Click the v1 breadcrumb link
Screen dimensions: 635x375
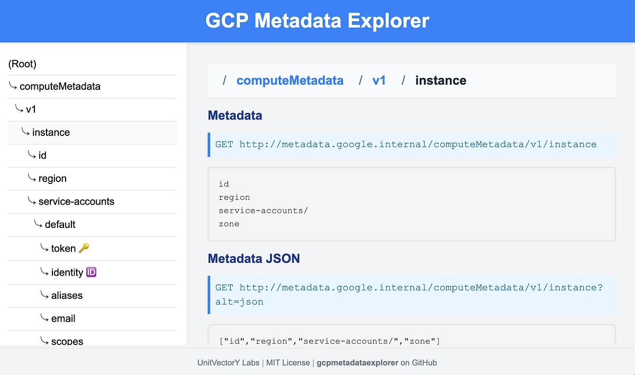click(379, 80)
